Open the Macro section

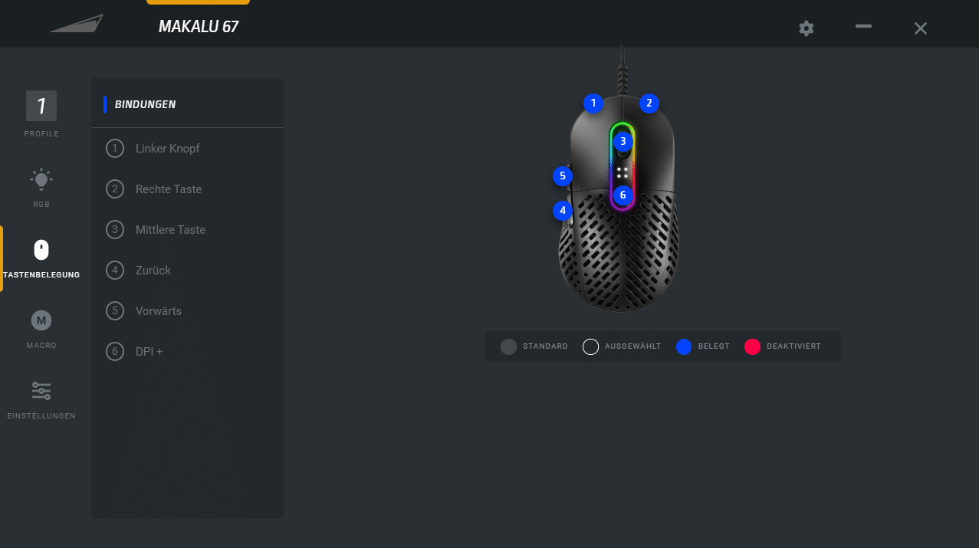[x=41, y=320]
